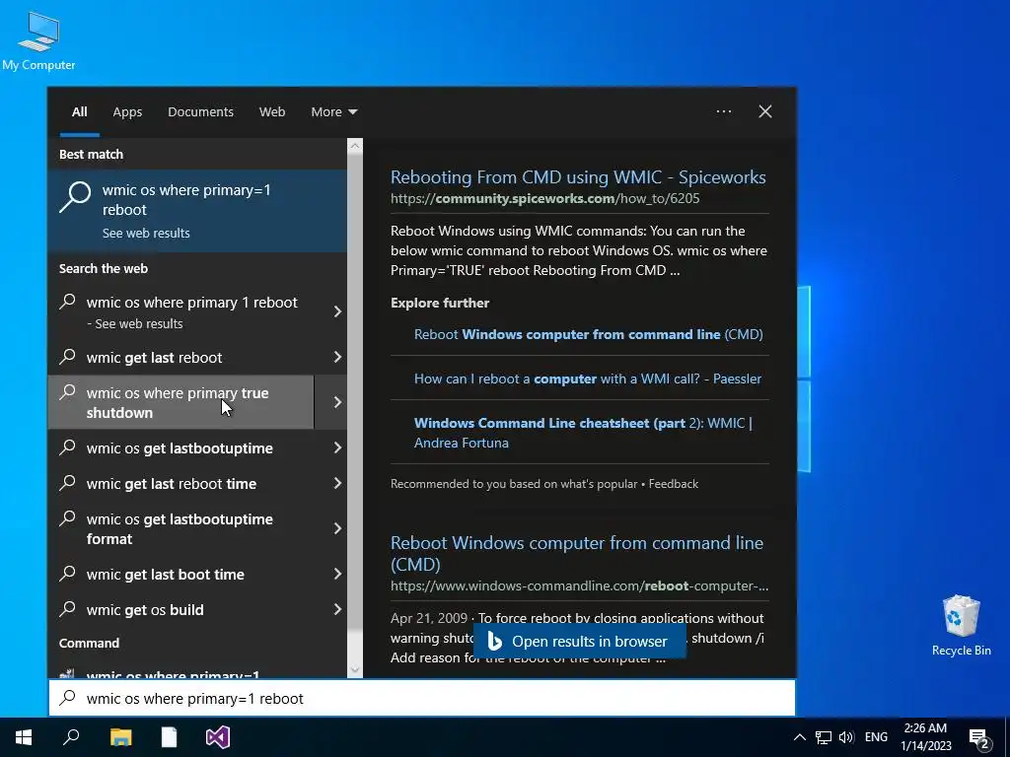This screenshot has width=1010, height=757.
Task: Click the large magnifier icon in best match
Action: (75, 196)
